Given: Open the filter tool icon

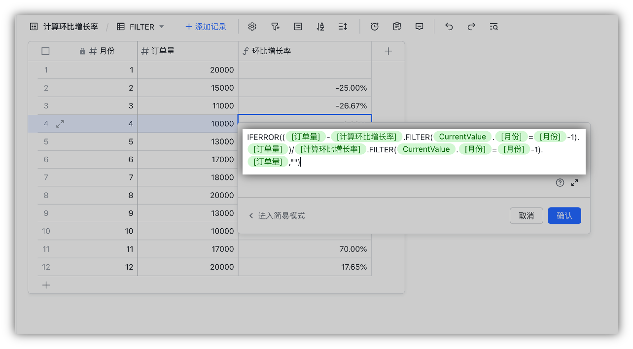Looking at the screenshot, I should [275, 26].
